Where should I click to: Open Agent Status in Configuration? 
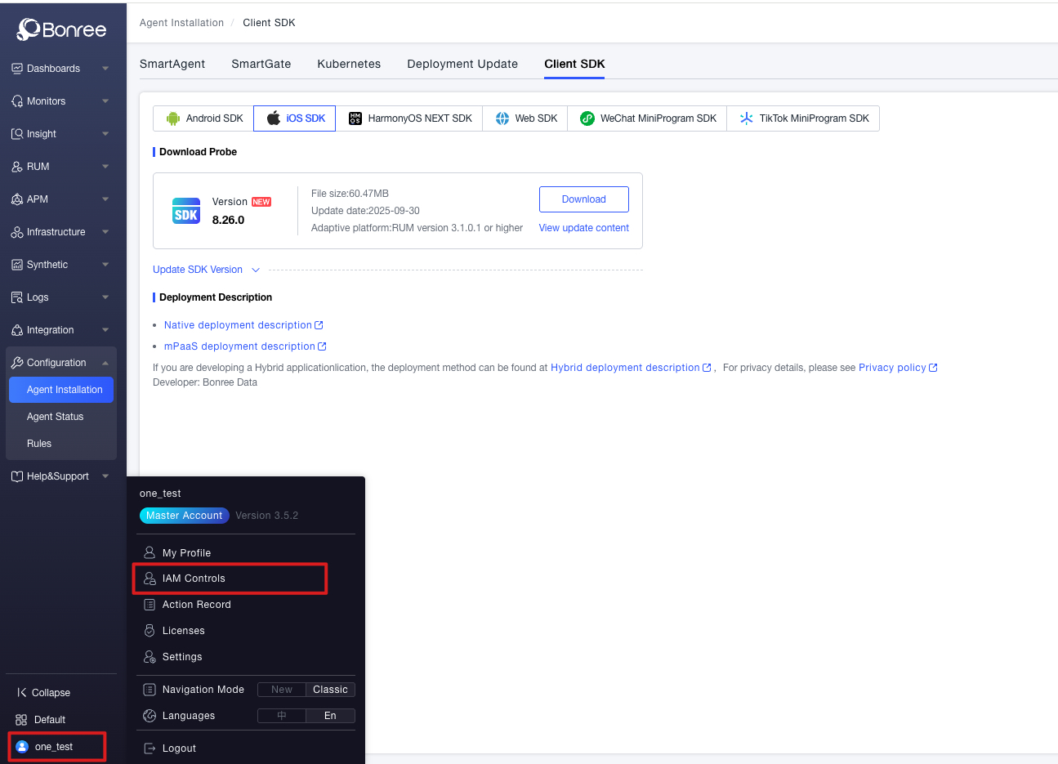click(56, 417)
